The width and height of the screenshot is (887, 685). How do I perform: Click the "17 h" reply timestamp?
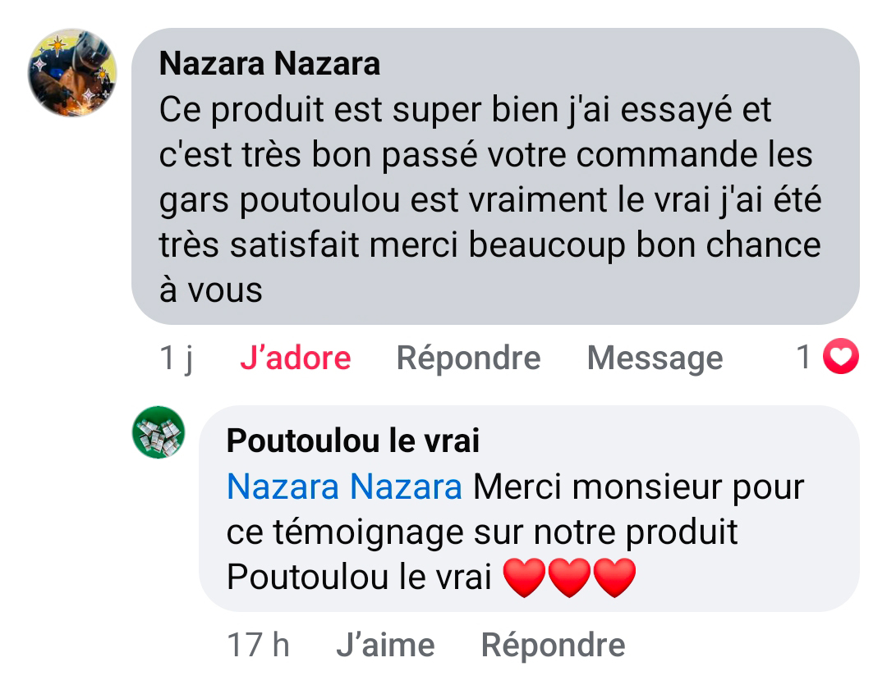pos(258,645)
